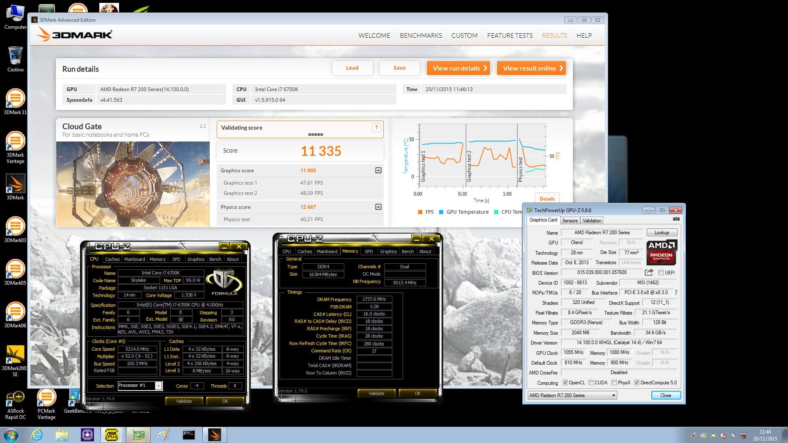Toggle the CUDA checkbox in GPU-Z

(591, 383)
